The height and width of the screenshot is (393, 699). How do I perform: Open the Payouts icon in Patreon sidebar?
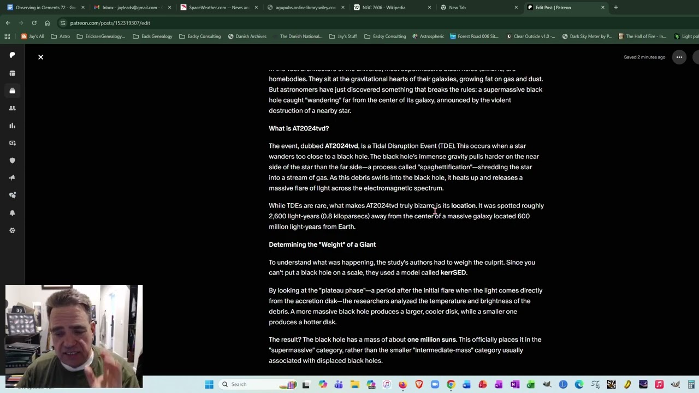pos(12,143)
